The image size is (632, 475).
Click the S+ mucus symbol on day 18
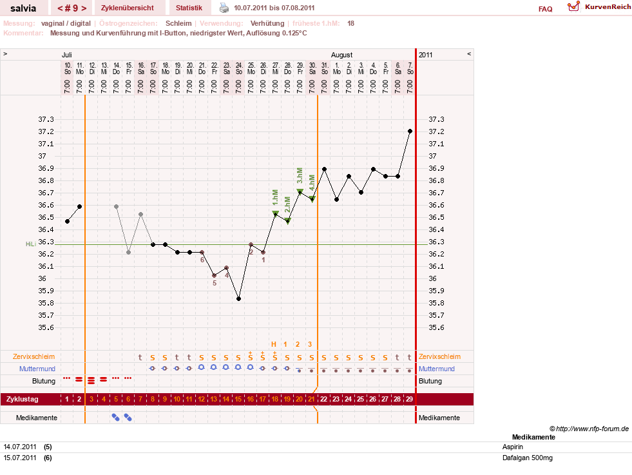pyautogui.click(x=275, y=356)
